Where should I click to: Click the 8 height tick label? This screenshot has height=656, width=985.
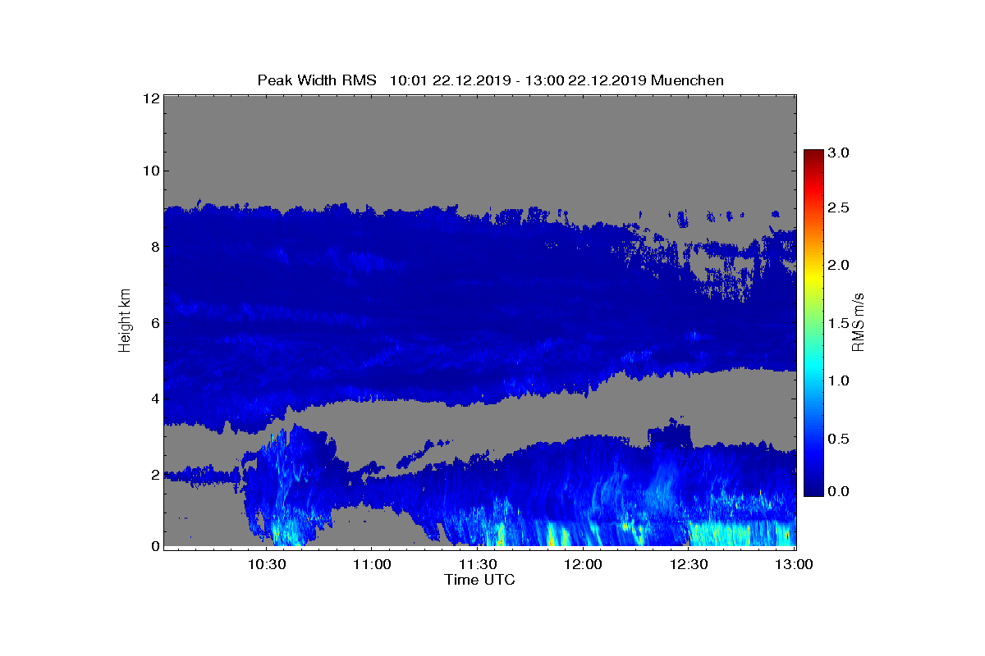coord(153,247)
